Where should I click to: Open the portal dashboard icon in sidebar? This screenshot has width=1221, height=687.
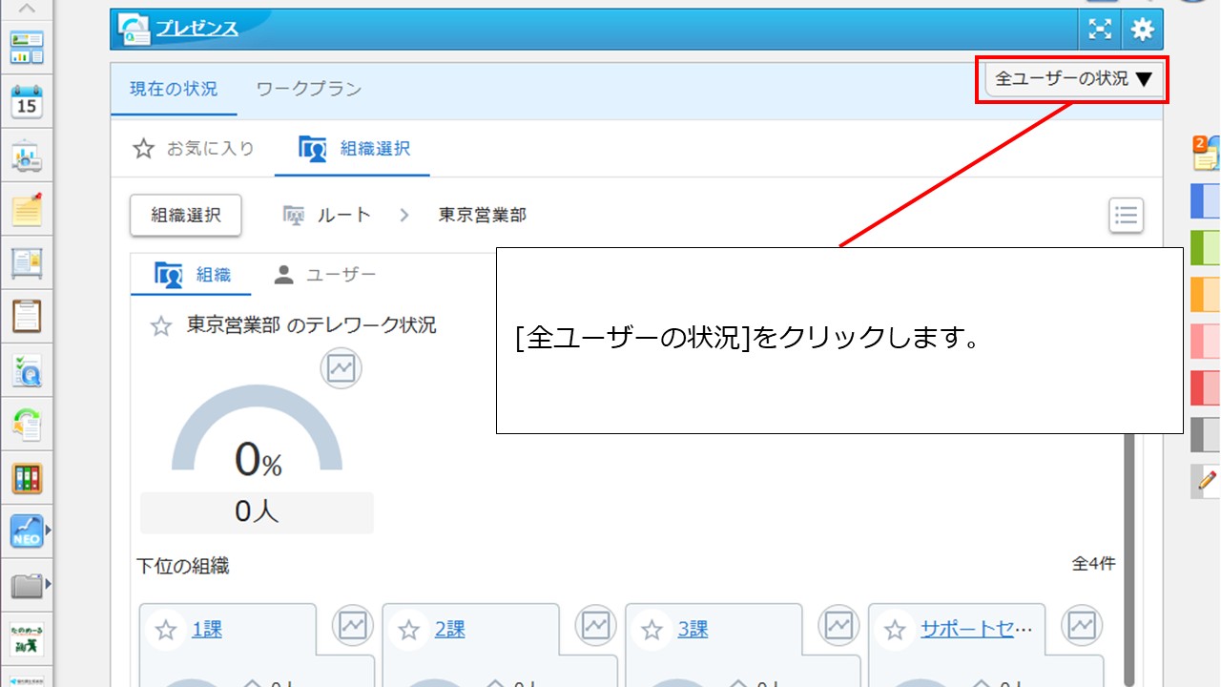click(27, 48)
